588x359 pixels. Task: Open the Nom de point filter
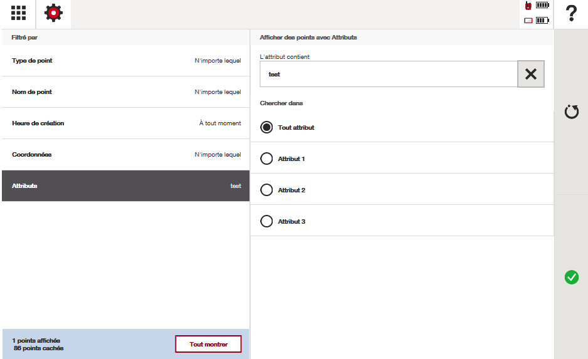click(x=125, y=92)
